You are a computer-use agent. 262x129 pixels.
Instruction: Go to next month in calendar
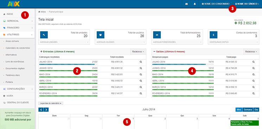click(46, 110)
